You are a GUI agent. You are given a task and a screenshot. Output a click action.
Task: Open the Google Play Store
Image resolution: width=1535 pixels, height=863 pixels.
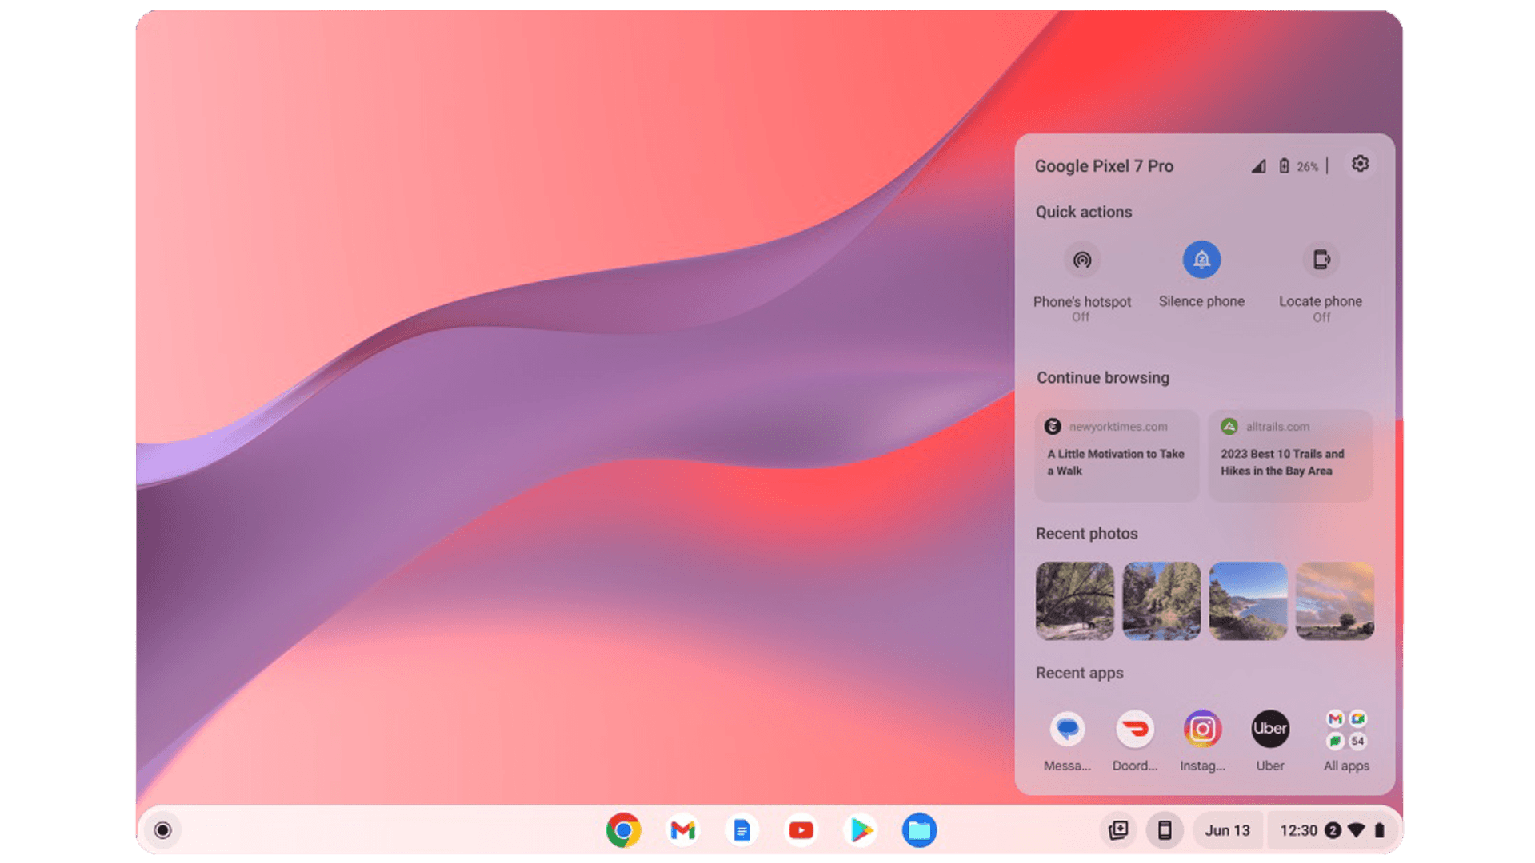coord(861,830)
